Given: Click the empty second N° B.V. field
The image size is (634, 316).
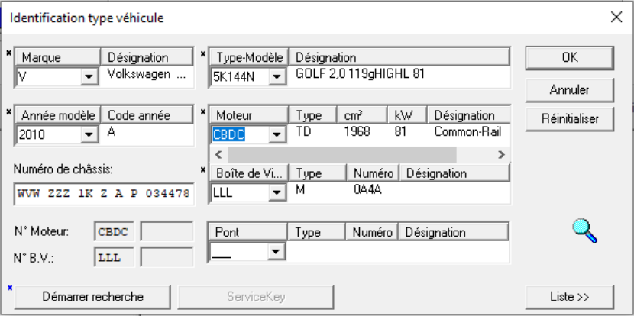Looking at the screenshot, I should tap(167, 257).
